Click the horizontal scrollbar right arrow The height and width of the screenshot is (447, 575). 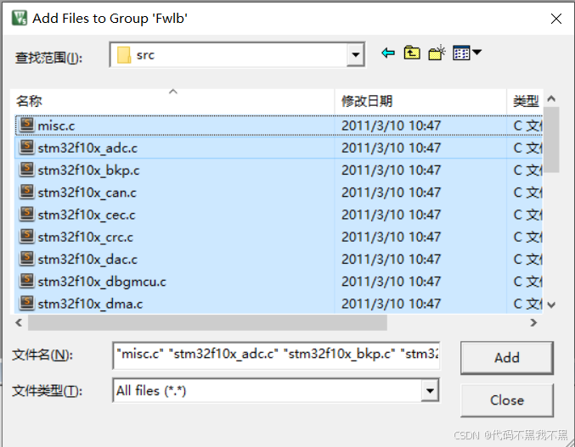(533, 322)
